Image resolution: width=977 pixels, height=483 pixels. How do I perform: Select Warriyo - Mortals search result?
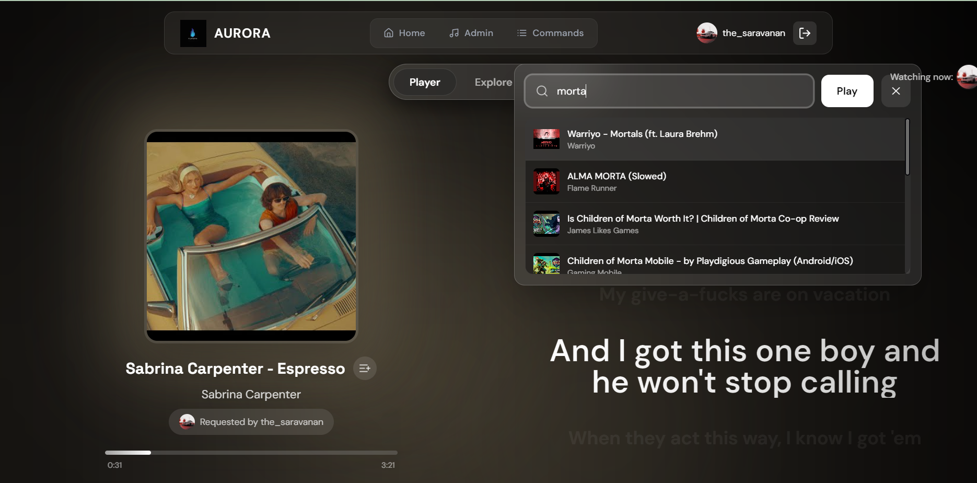pos(715,139)
